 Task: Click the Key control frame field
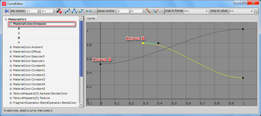32,11
